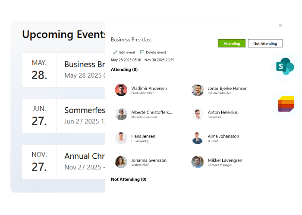This screenshot has width=302, height=215.
Task: Select Vladimir Andersen's profile photo
Action: tap(121, 90)
